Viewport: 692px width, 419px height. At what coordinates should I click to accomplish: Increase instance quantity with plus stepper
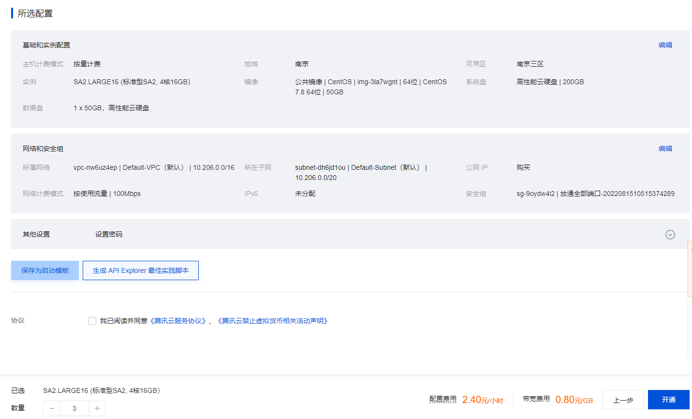pyautogui.click(x=97, y=408)
